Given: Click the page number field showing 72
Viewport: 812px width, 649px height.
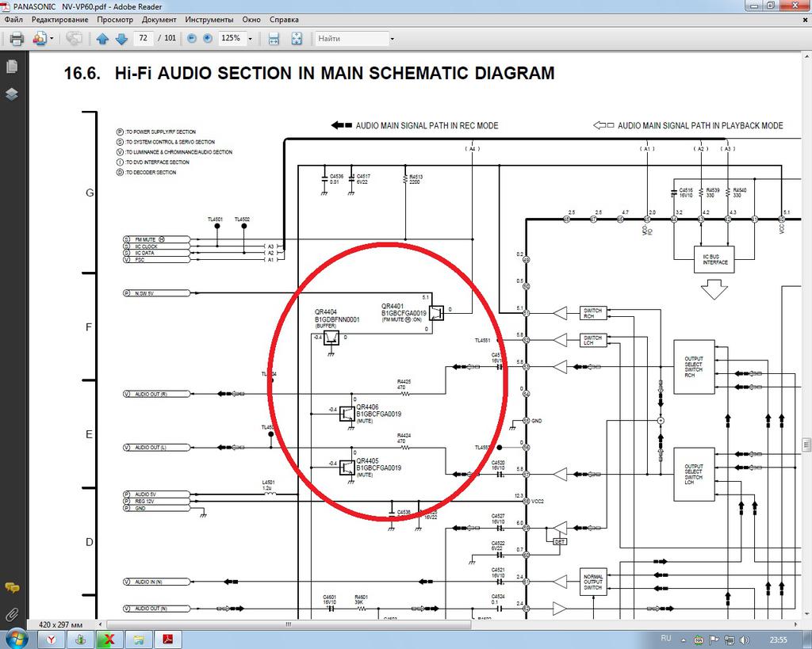Looking at the screenshot, I should click(144, 38).
